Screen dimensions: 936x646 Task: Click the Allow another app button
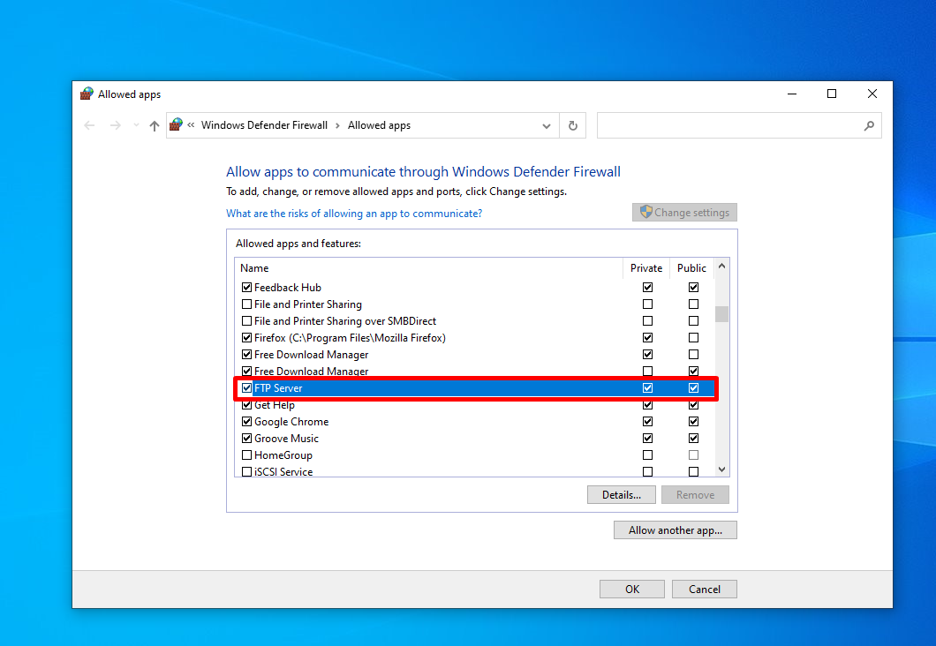pyautogui.click(x=675, y=530)
